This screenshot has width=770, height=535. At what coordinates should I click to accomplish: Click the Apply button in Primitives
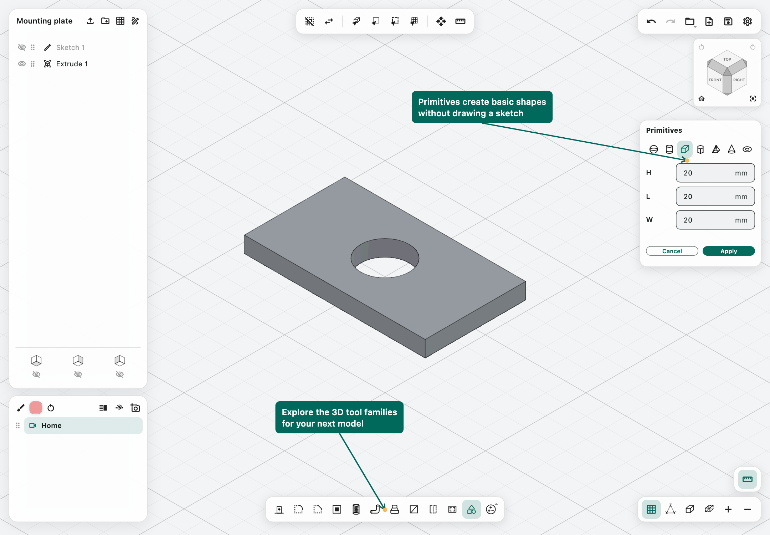[729, 251]
